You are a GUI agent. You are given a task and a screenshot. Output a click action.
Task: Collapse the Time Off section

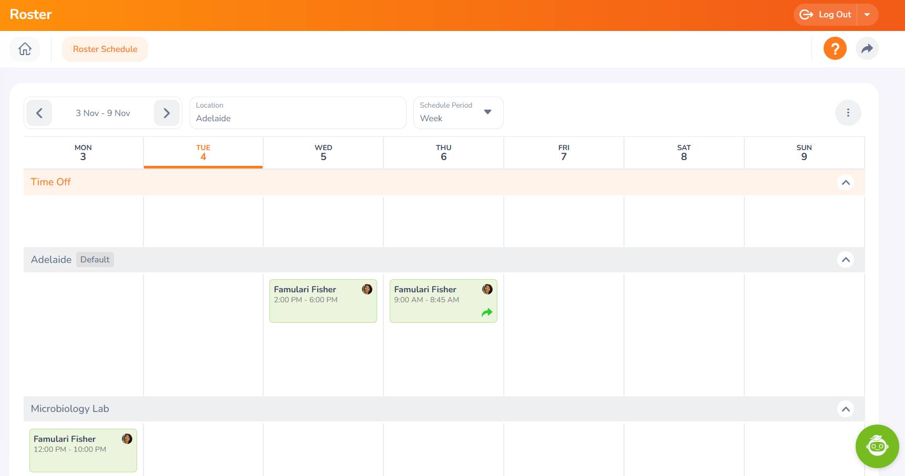[x=845, y=183]
